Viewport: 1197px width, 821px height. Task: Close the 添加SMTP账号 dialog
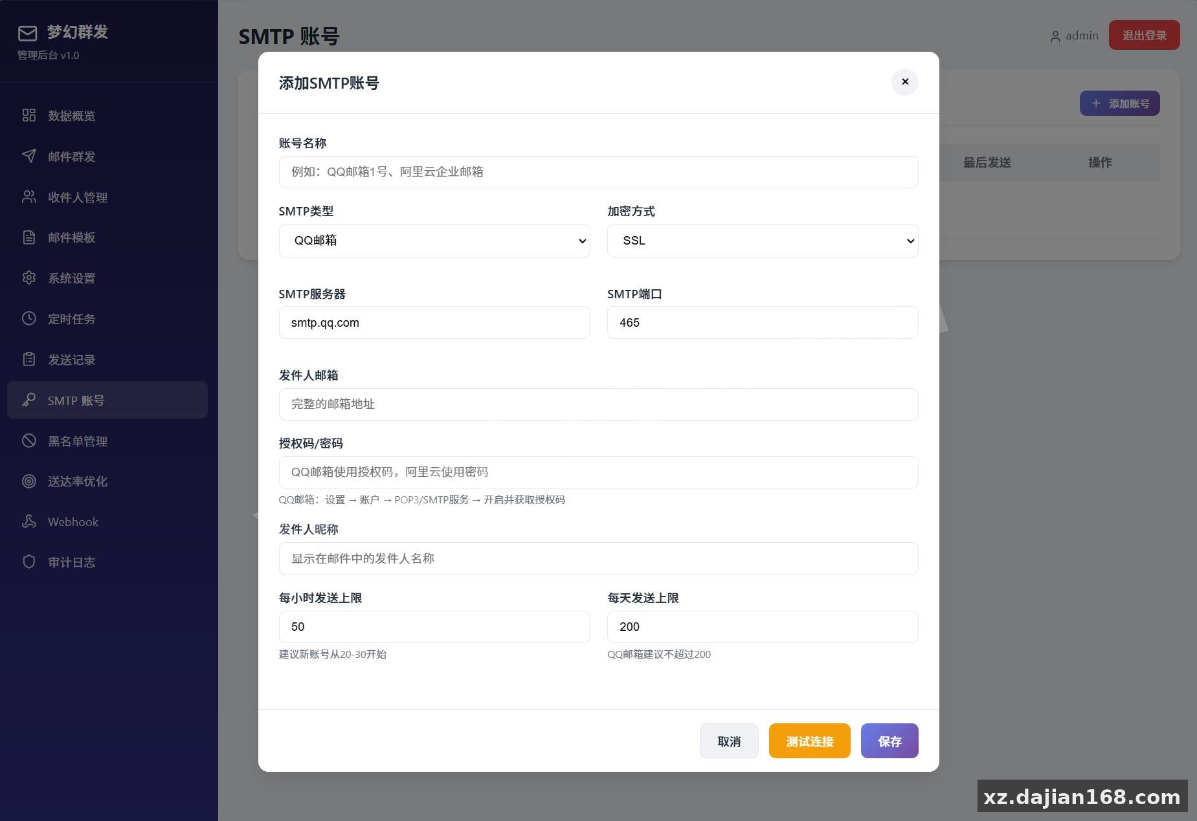click(905, 82)
